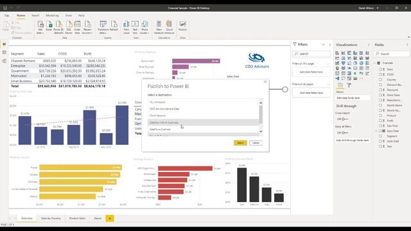
Task: Click the Excel data source icon
Action: (x=49, y=24)
